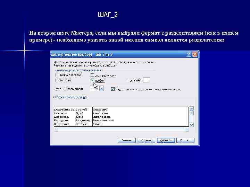
Task: Enable the 'точка с запятой' delimiter checkbox
Action: 57,75
